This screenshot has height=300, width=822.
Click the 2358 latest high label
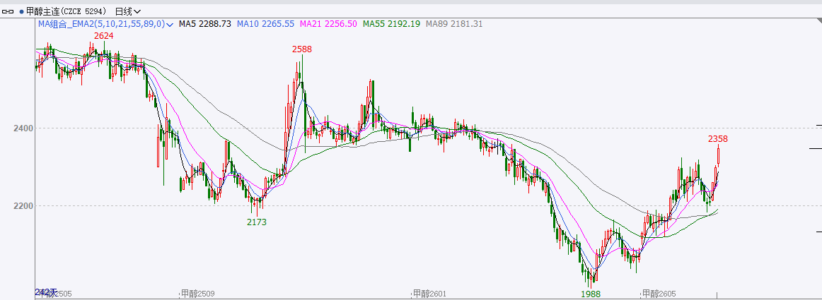click(717, 139)
